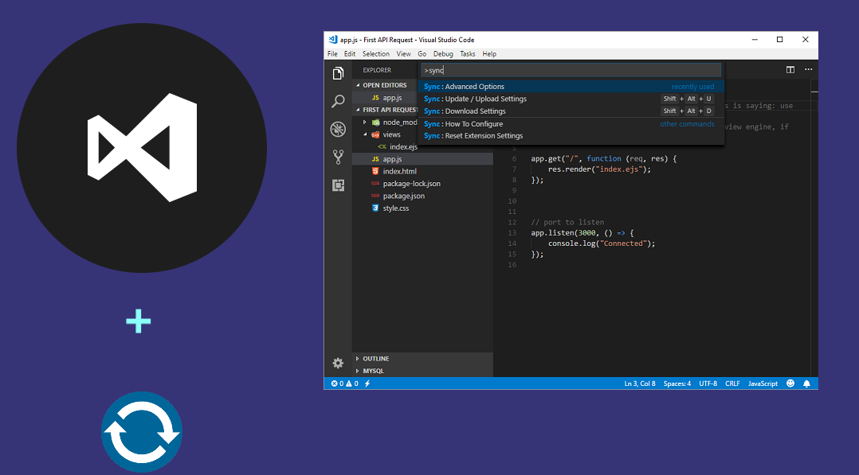Open Source Control from the activity bar
This screenshot has height=475, width=859.
[338, 157]
